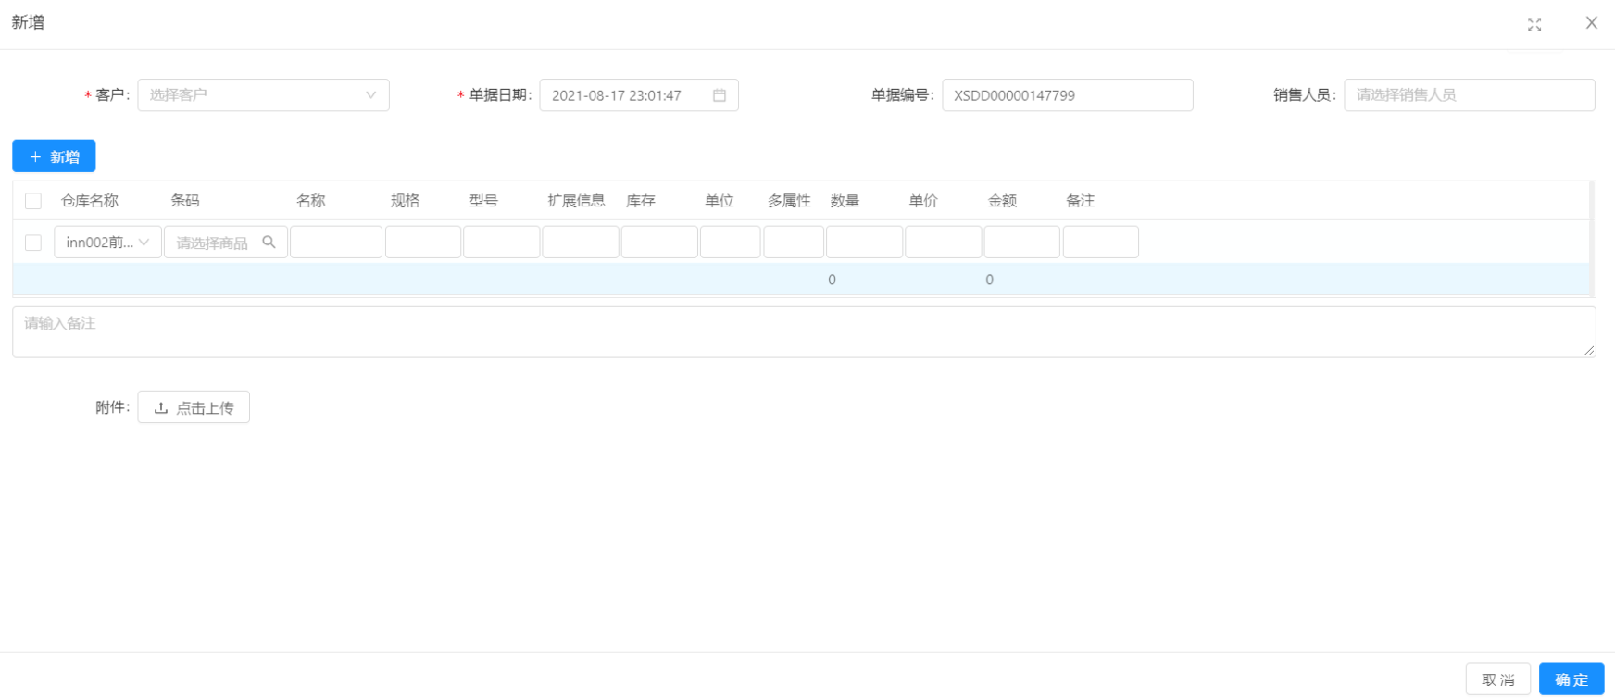Click the 多属性 cell input
This screenshot has width=1615, height=698.
point(794,242)
